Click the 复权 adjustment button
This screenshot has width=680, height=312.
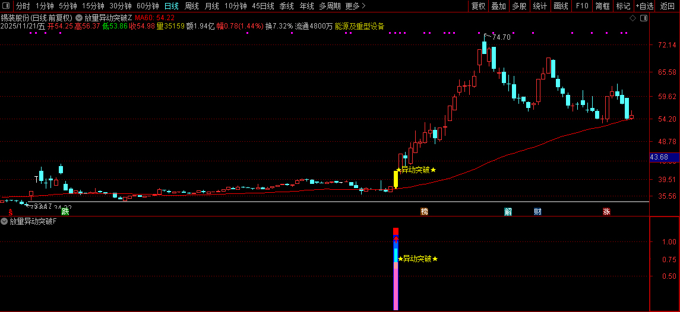pyautogui.click(x=478, y=6)
